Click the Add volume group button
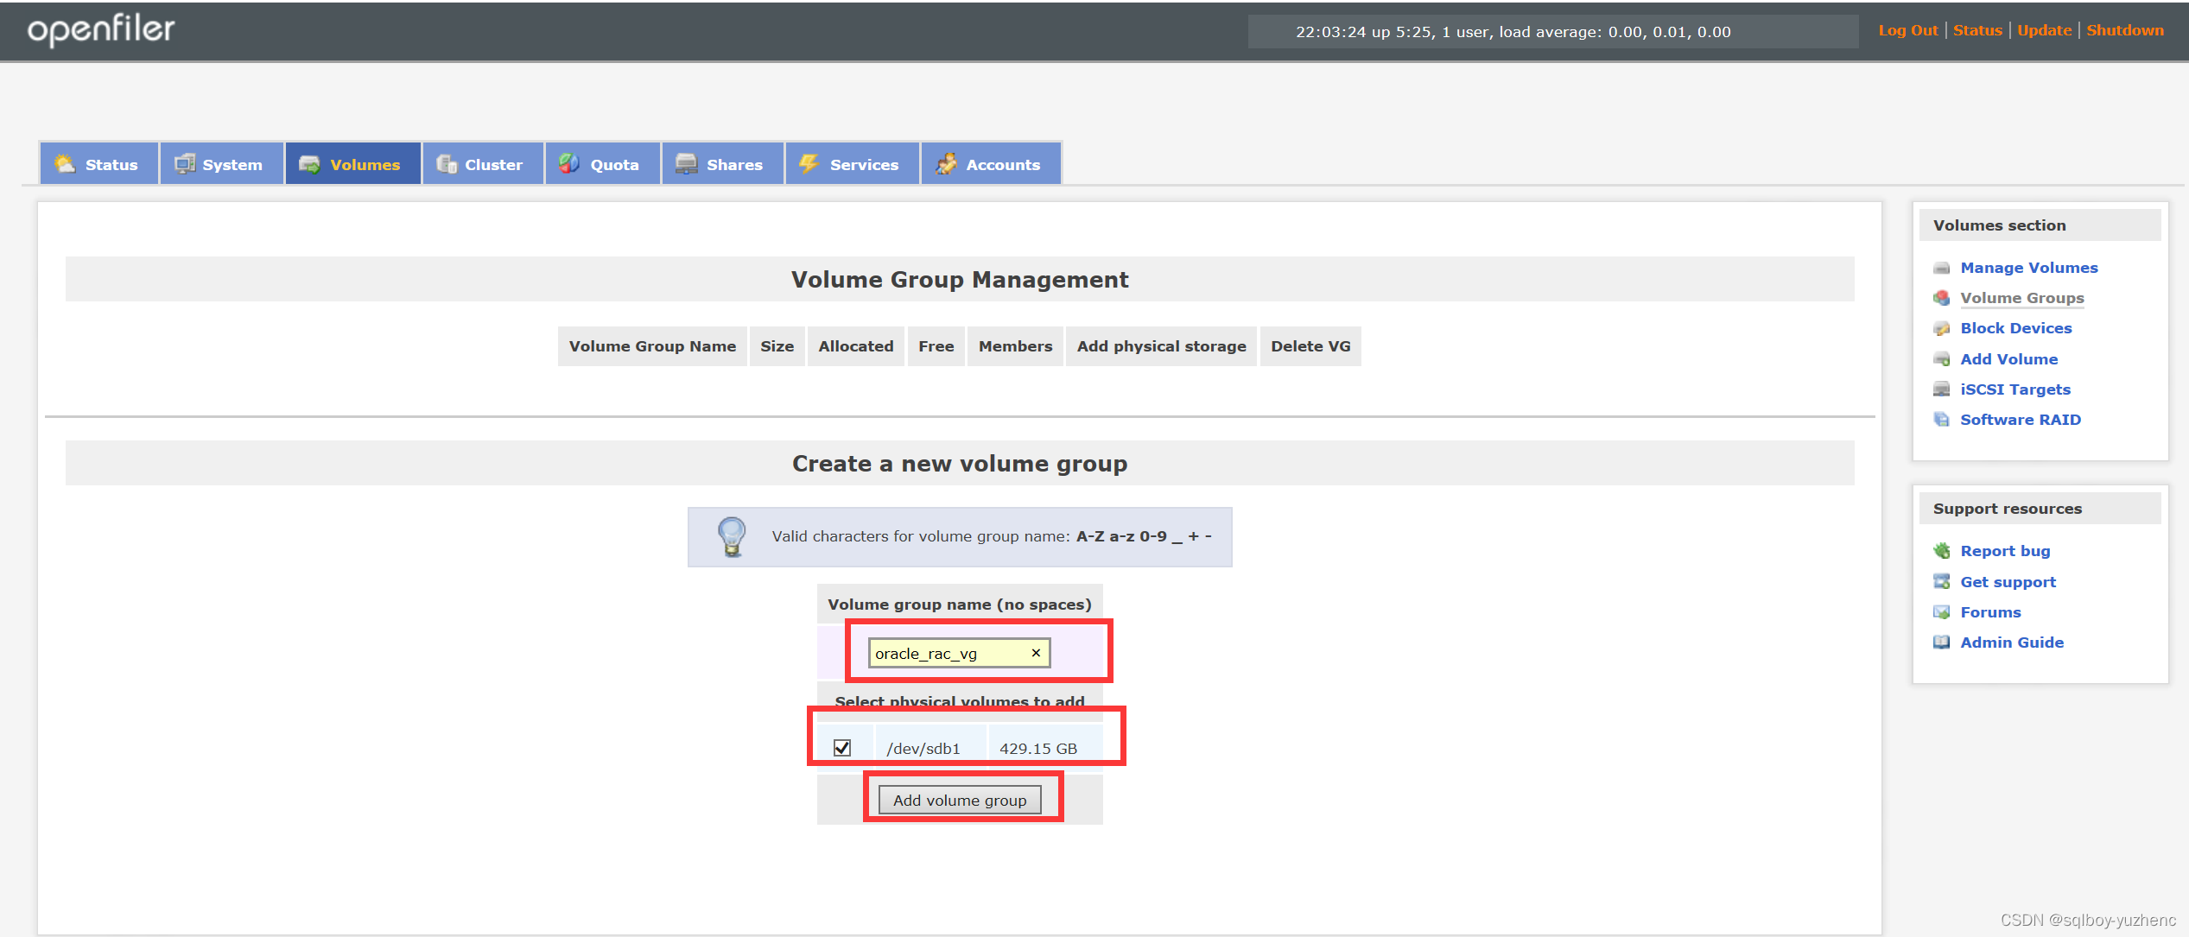2189x937 pixels. point(960,801)
